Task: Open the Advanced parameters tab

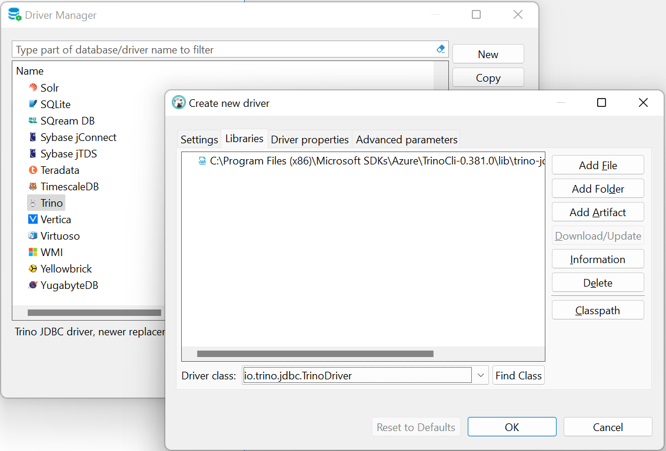Action: [x=407, y=139]
